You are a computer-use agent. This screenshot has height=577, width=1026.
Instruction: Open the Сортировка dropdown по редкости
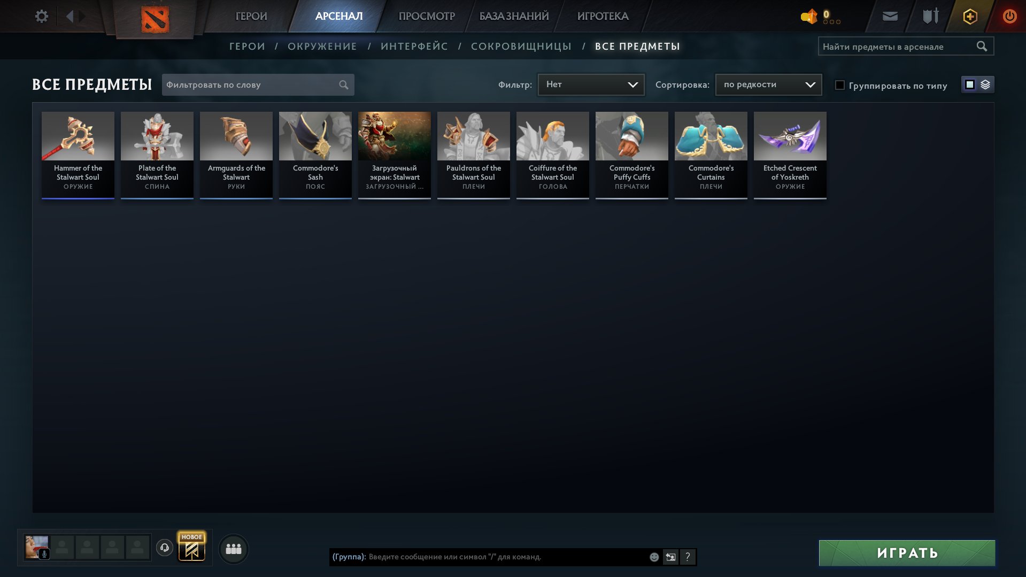[x=768, y=84]
